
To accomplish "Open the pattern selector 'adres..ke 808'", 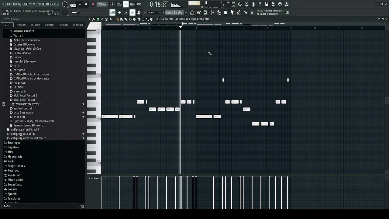I will 174,12.
